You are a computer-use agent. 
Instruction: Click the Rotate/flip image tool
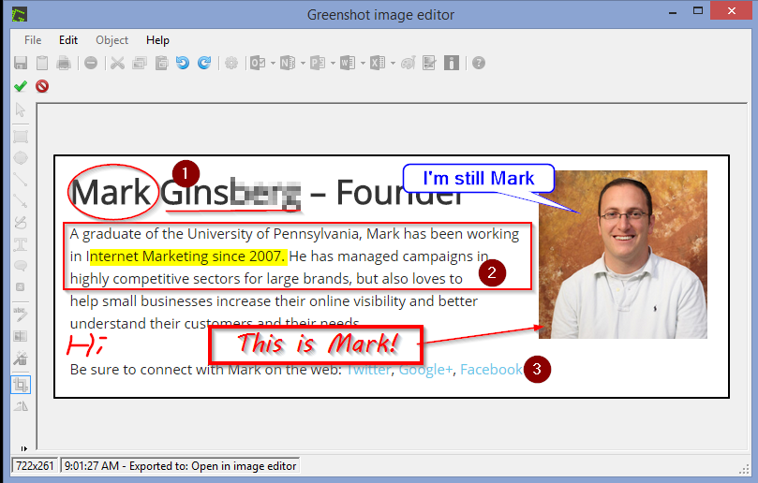(x=21, y=406)
